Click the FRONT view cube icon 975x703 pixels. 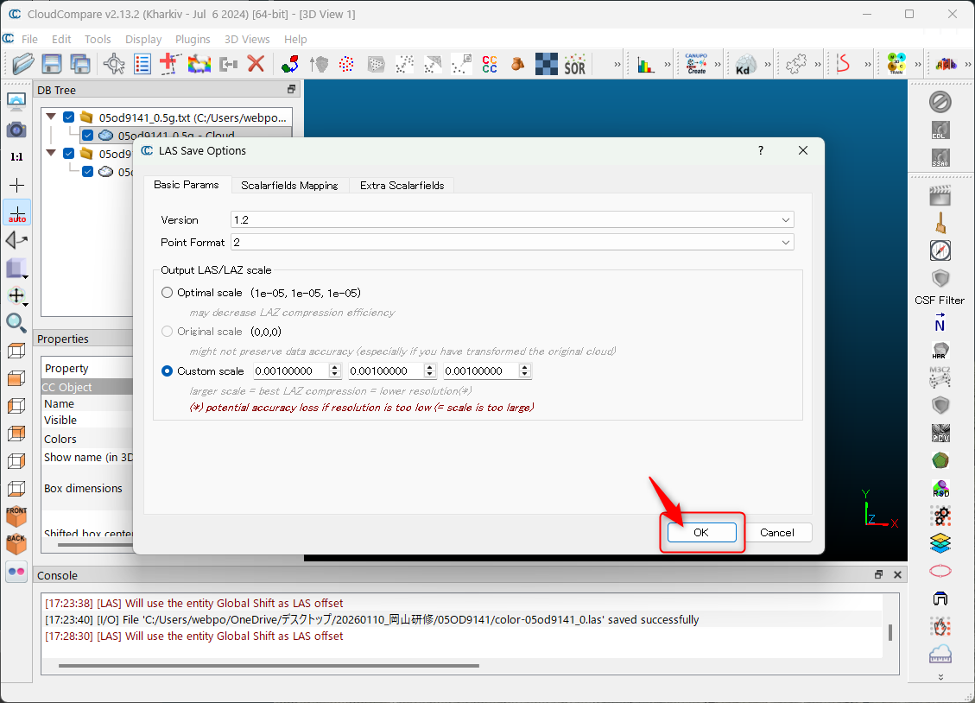[x=16, y=516]
